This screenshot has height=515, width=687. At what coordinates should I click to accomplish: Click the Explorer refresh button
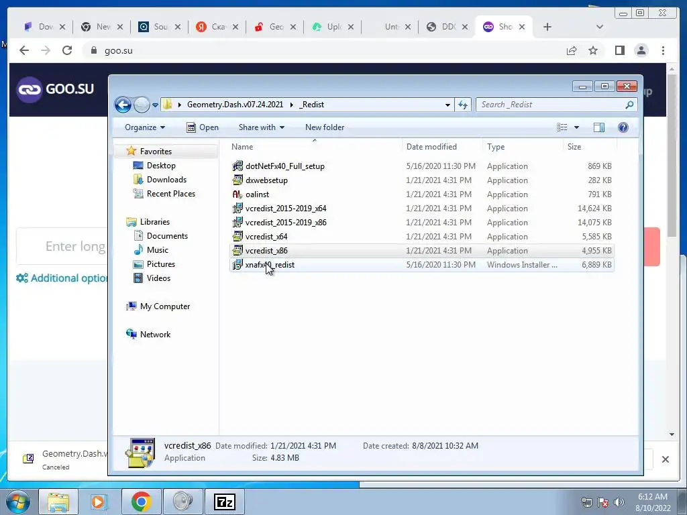463,105
